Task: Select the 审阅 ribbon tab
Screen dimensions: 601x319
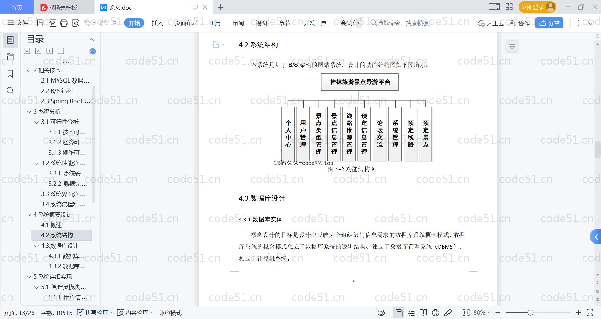Action: pos(238,23)
